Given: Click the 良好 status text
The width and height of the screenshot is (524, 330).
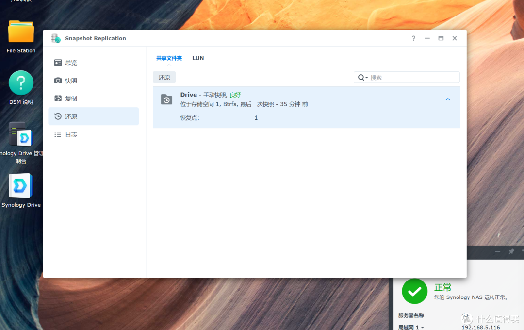Looking at the screenshot, I should [x=235, y=95].
